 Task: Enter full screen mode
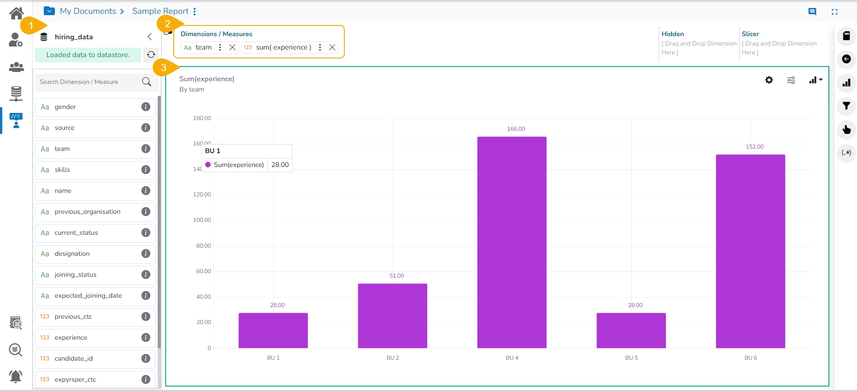point(834,12)
